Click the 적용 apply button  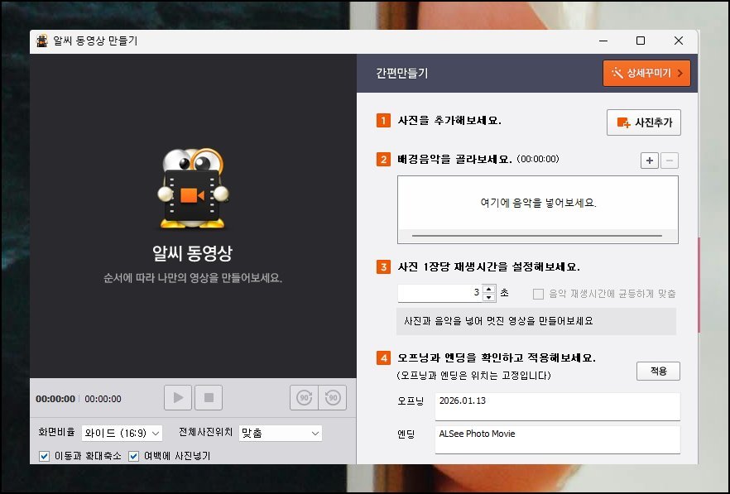[658, 371]
